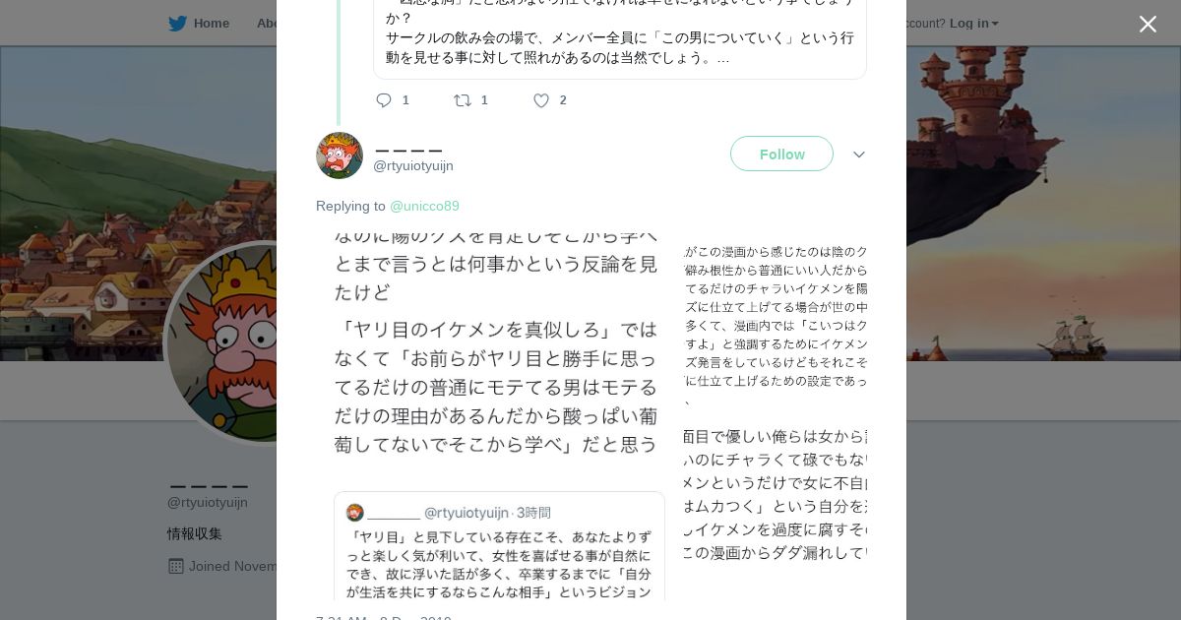Go to Home in navigation bar
The height and width of the screenshot is (620, 1181).
pos(211,23)
